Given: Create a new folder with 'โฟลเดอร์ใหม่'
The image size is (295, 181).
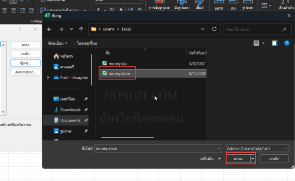Looking at the screenshot, I should pos(87,43).
